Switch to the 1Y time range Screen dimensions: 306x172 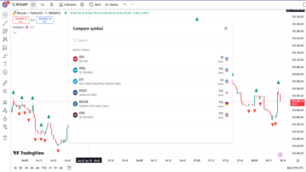[x=50, y=168]
